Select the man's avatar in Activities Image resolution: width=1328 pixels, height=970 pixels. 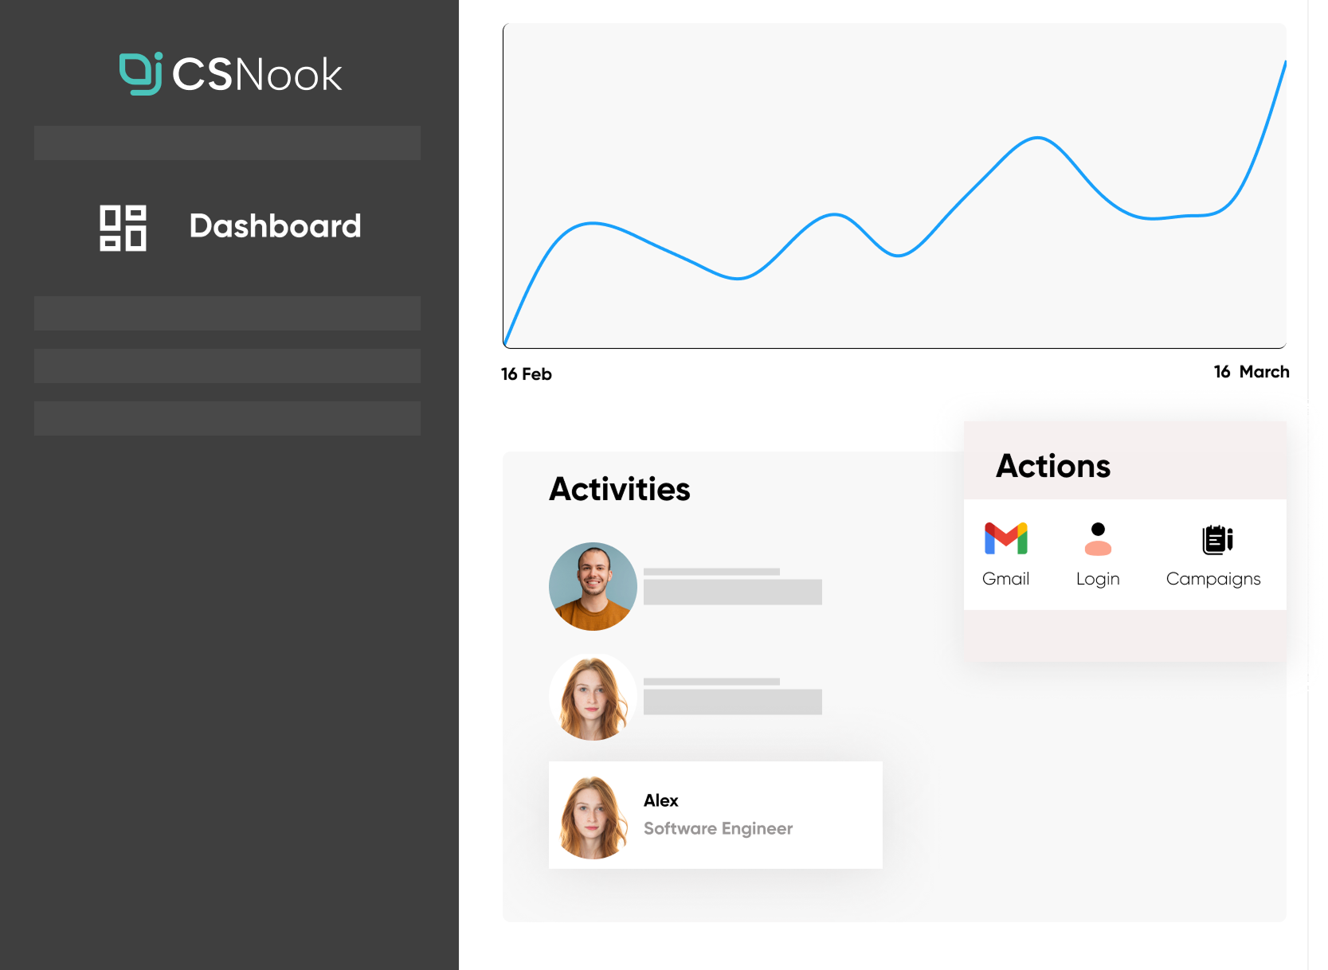593,587
